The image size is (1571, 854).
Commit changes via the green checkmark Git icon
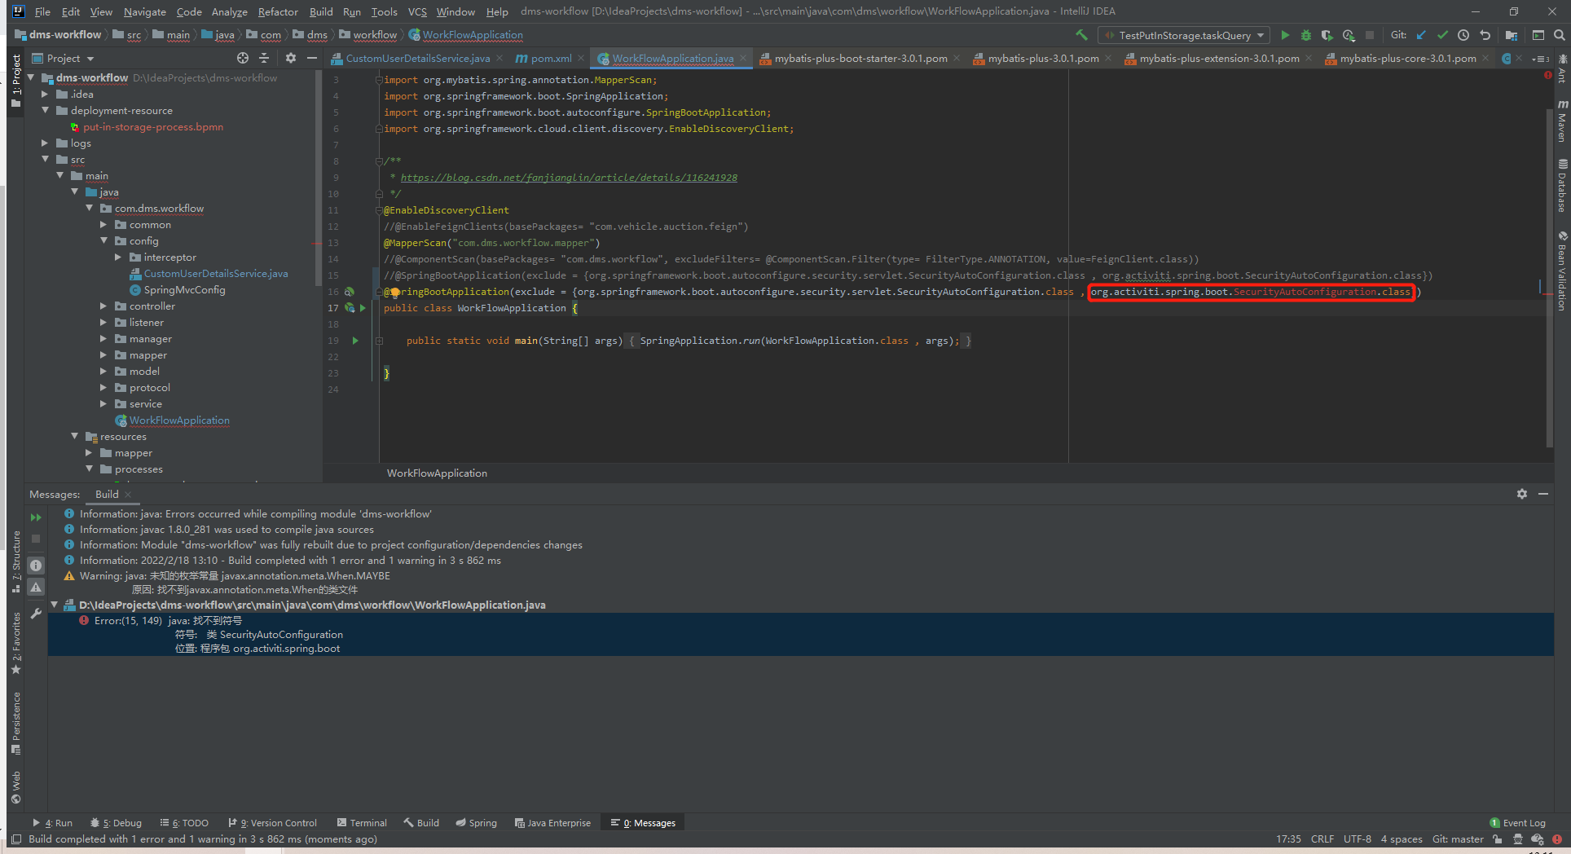(x=1442, y=35)
